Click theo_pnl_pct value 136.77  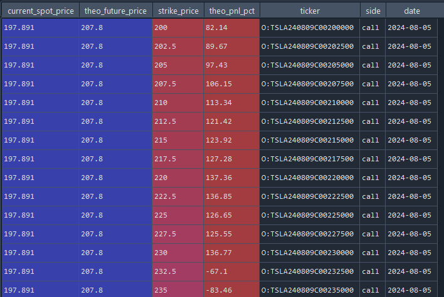click(231, 253)
